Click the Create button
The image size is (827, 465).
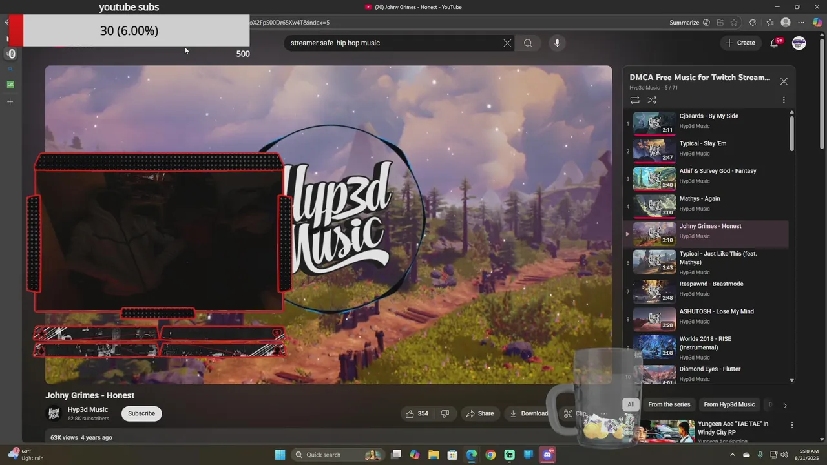coord(740,43)
